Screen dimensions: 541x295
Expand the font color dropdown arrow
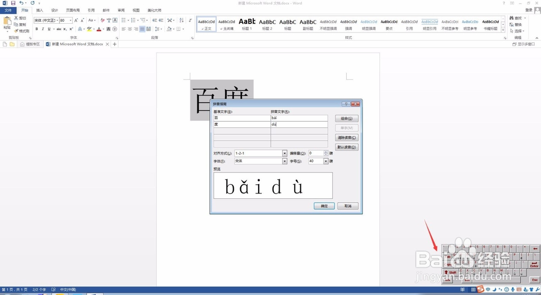[x=103, y=29]
